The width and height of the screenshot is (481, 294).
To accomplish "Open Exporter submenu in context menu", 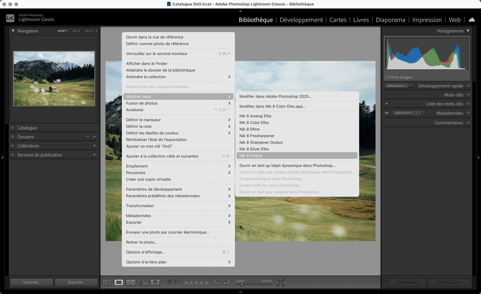I will (178, 222).
